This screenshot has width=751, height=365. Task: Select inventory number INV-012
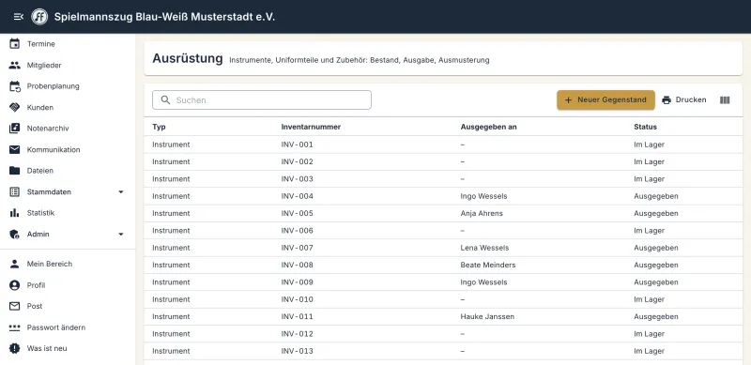point(297,334)
